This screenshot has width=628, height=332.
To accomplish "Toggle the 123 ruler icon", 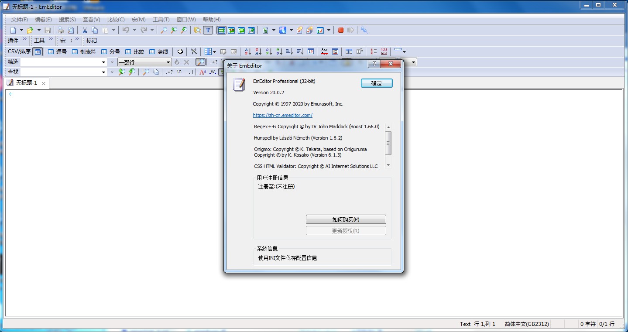I will pos(384,51).
